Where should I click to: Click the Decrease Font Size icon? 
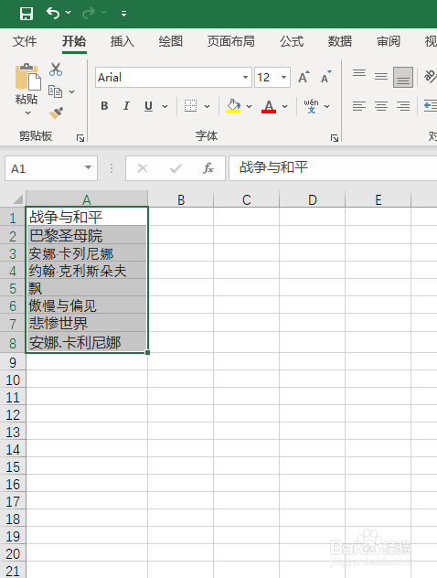[326, 77]
